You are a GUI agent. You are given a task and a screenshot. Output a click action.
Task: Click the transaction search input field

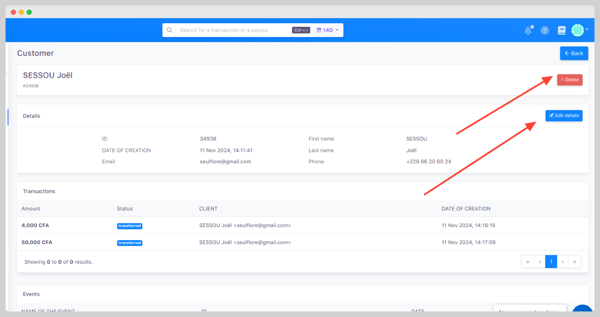pos(233,30)
